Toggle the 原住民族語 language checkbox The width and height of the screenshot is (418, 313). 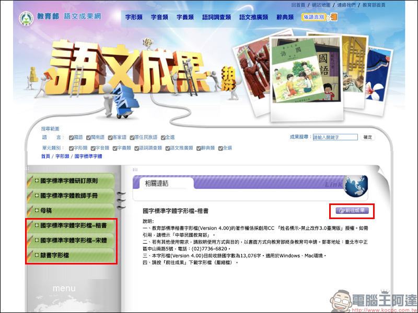pos(132,138)
